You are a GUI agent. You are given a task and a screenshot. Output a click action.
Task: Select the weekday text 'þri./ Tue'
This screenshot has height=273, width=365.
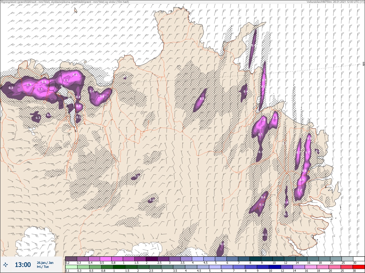pyautogui.click(x=43, y=267)
